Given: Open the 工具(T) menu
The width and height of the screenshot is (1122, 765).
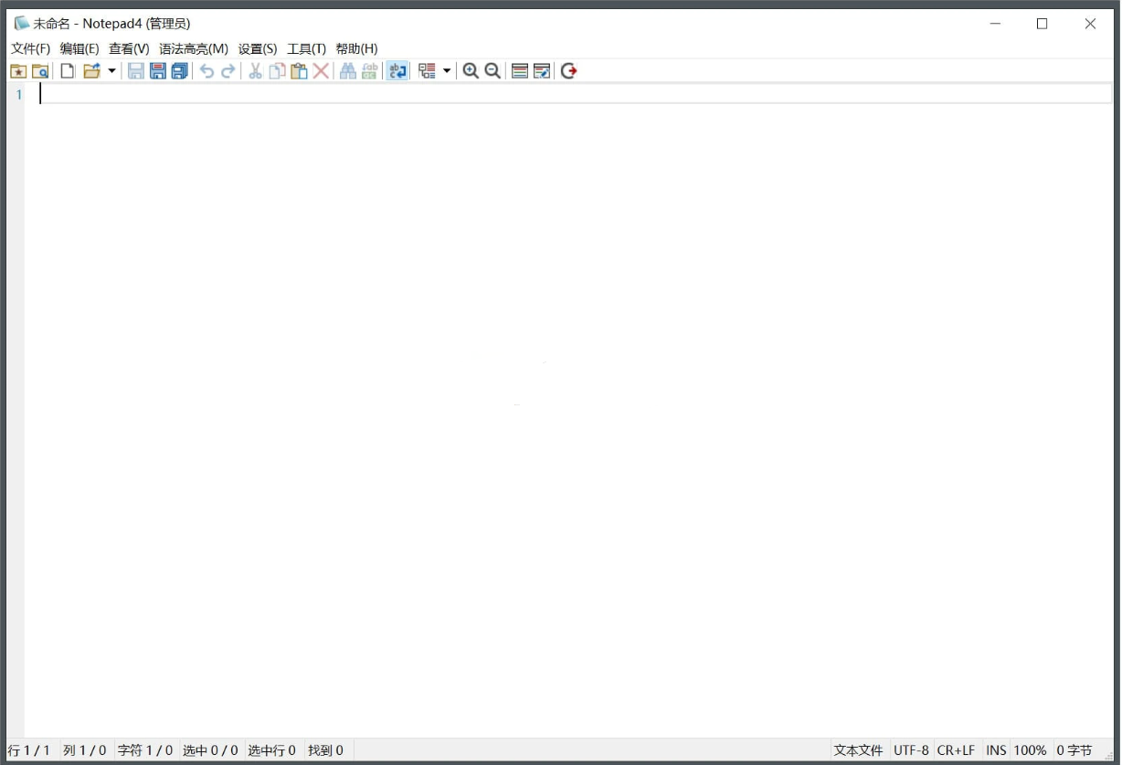Looking at the screenshot, I should coord(307,48).
